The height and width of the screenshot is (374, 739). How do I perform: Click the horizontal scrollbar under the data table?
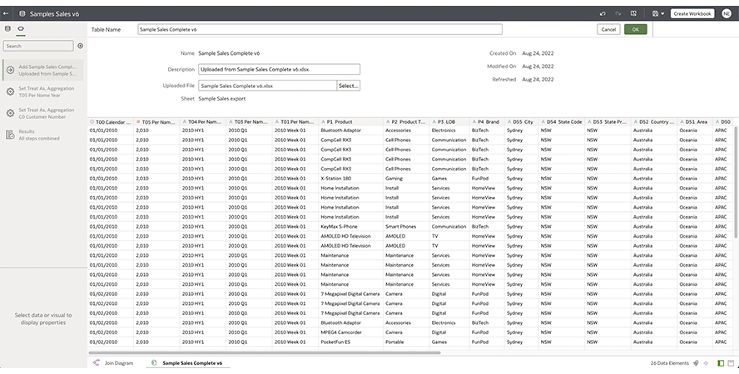point(265,352)
